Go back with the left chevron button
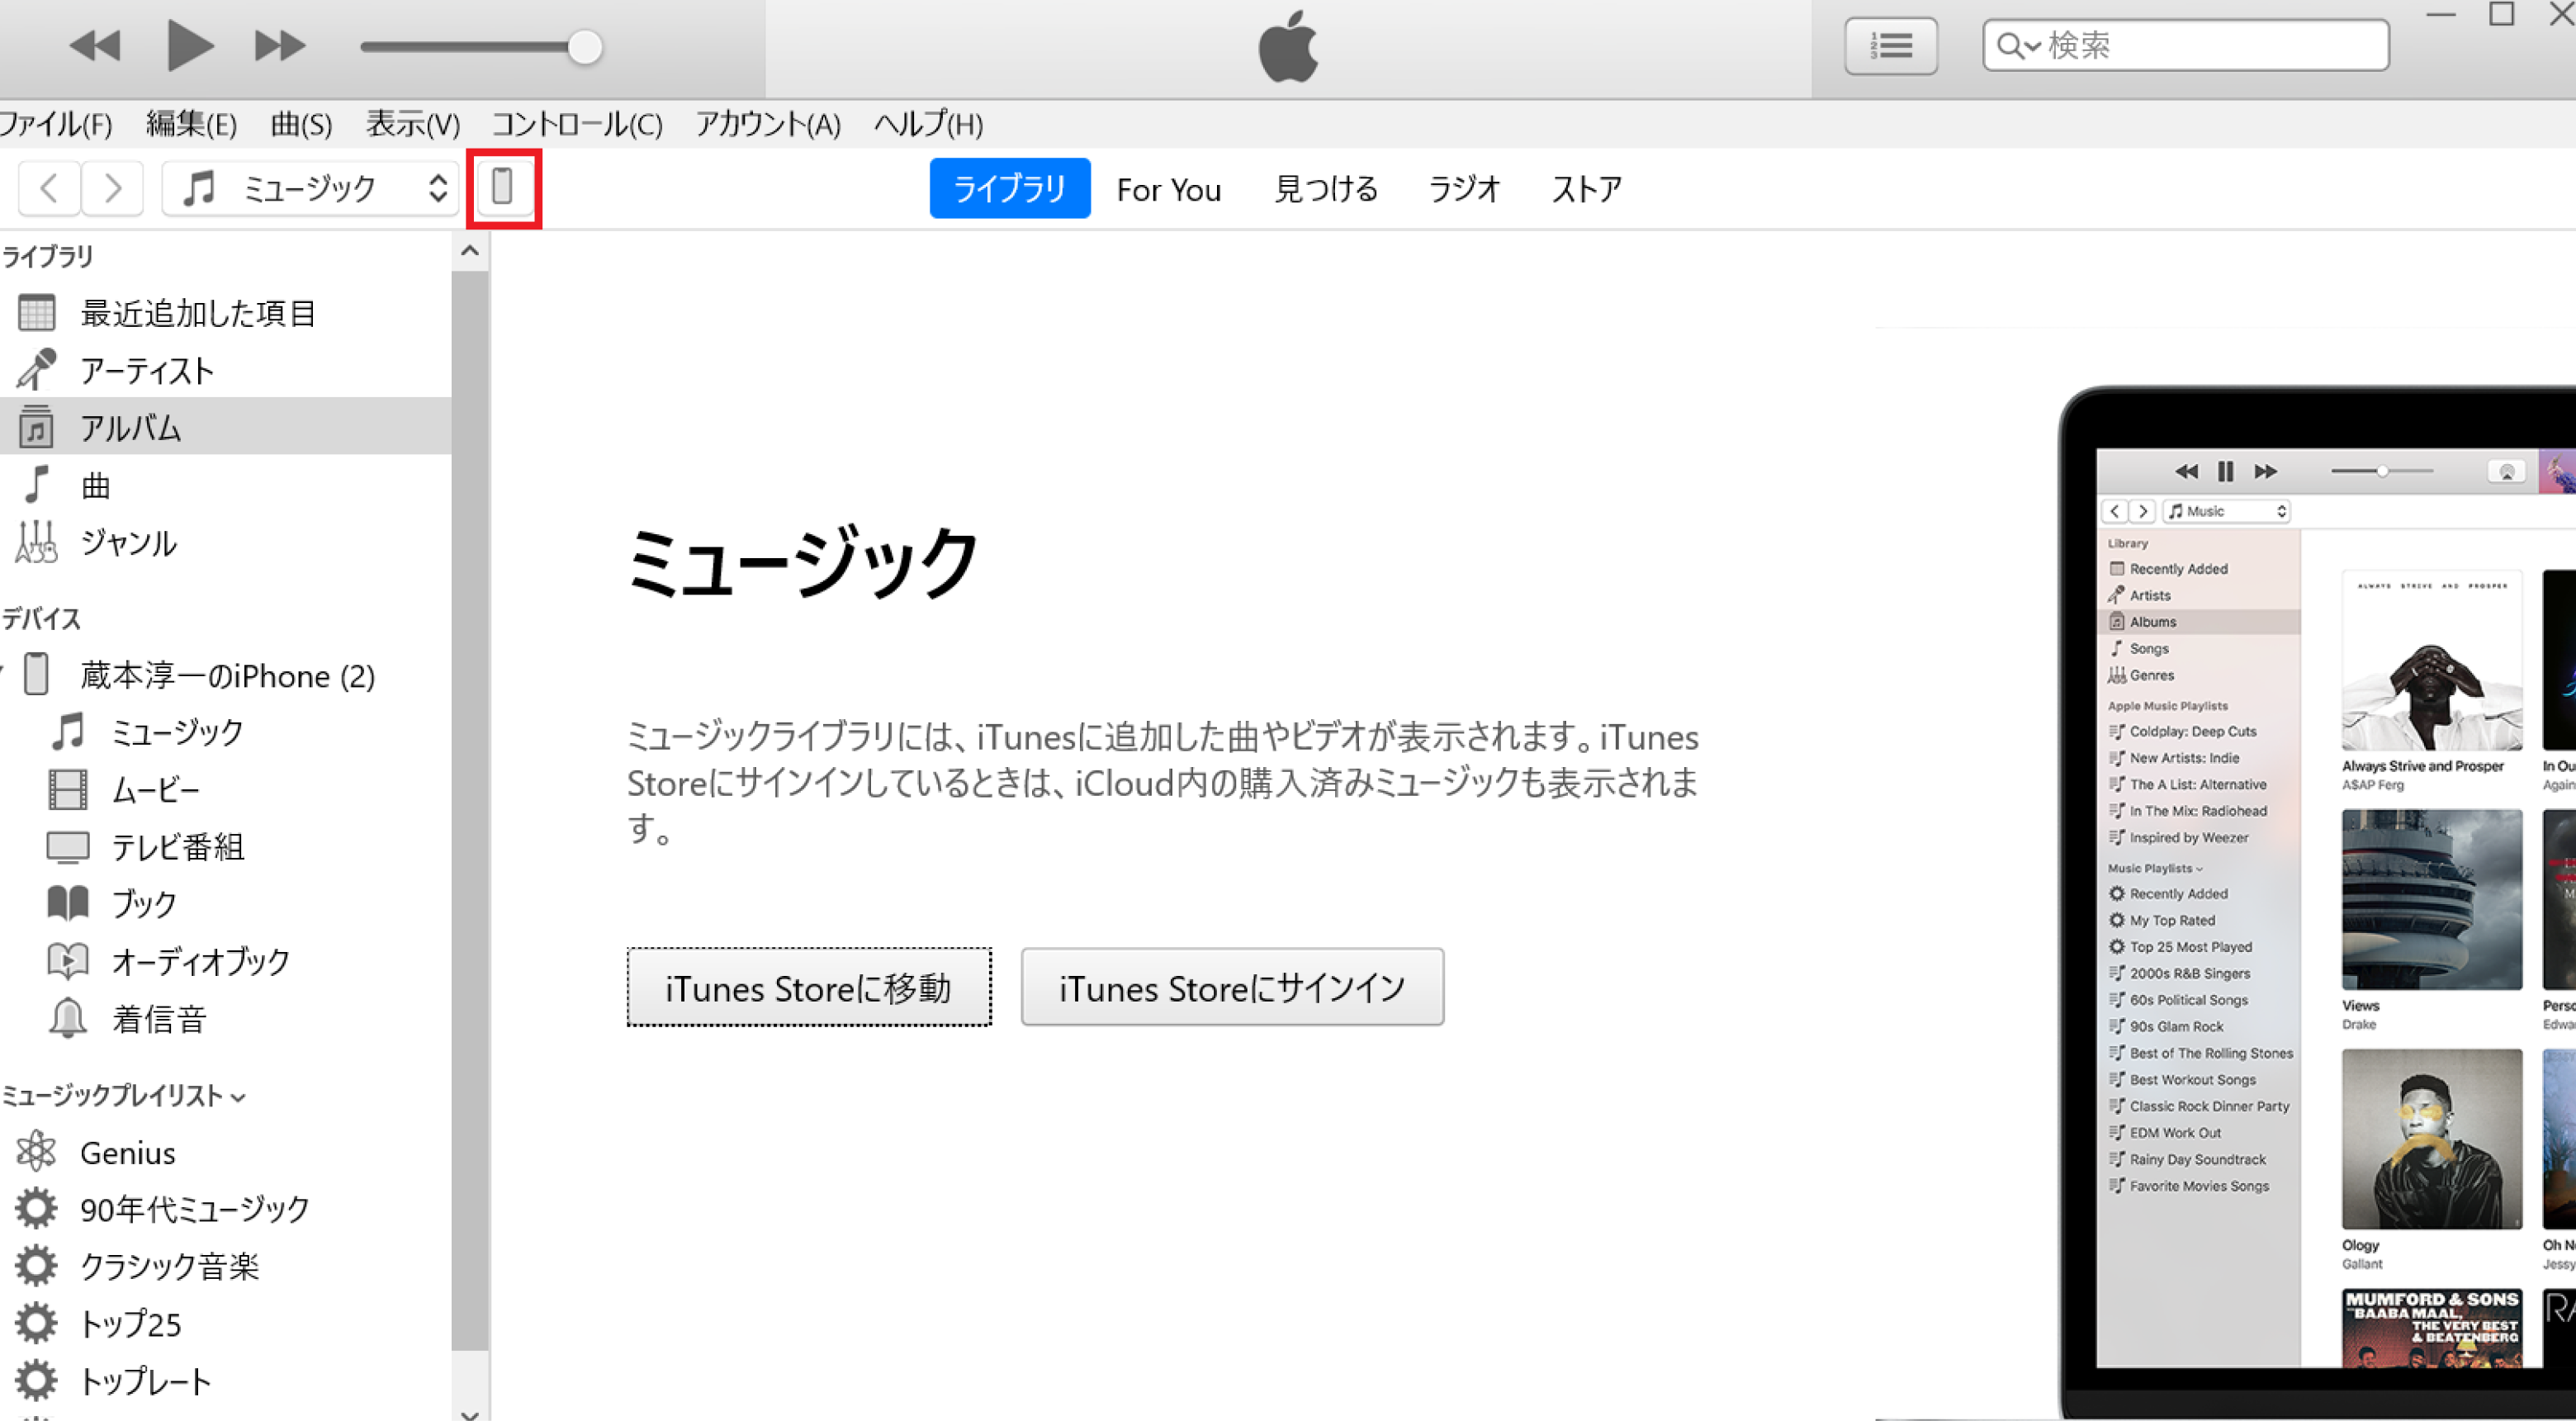The image size is (2576, 1421). (x=49, y=188)
